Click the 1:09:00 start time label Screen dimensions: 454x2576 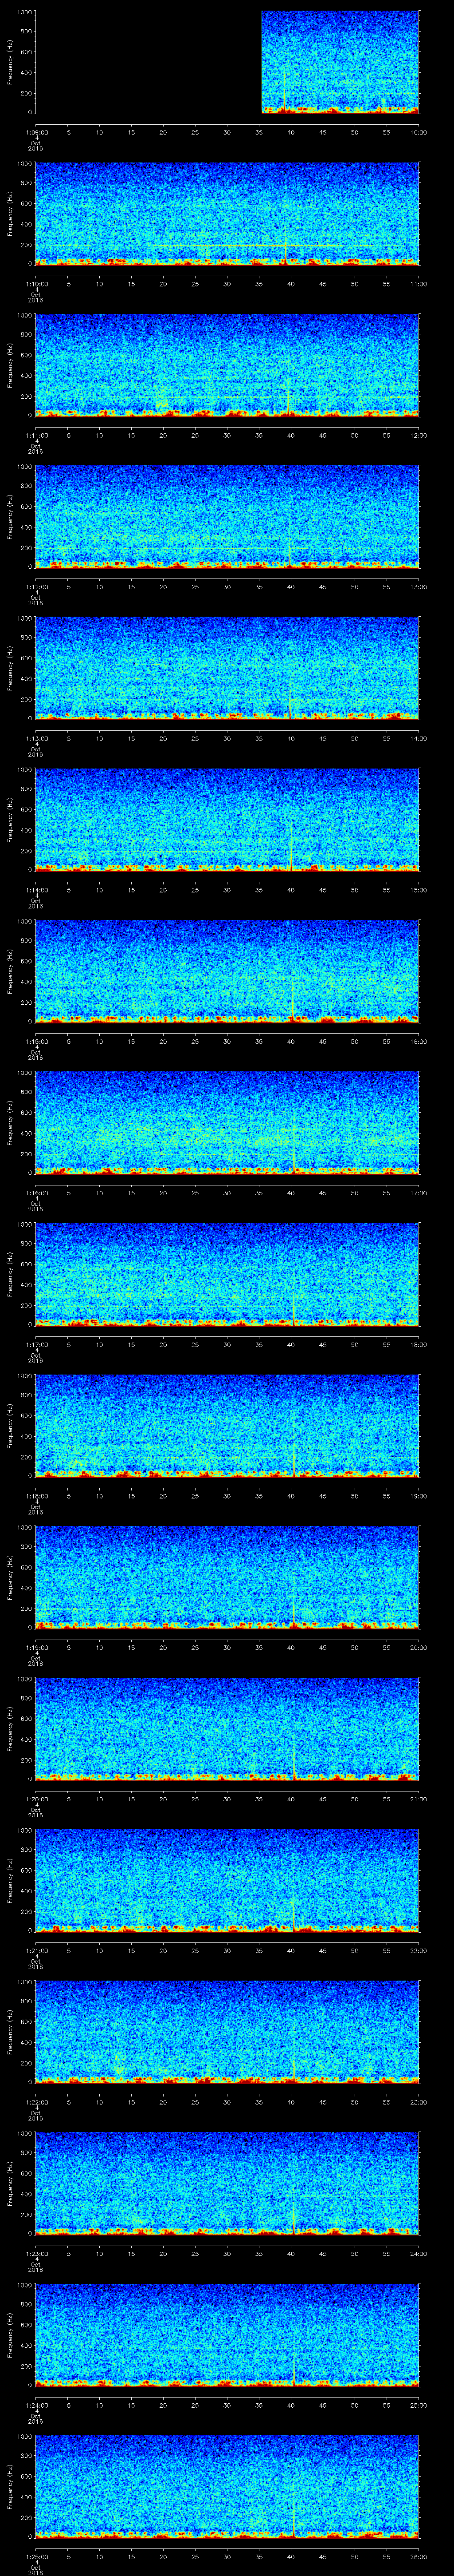[x=36, y=132]
